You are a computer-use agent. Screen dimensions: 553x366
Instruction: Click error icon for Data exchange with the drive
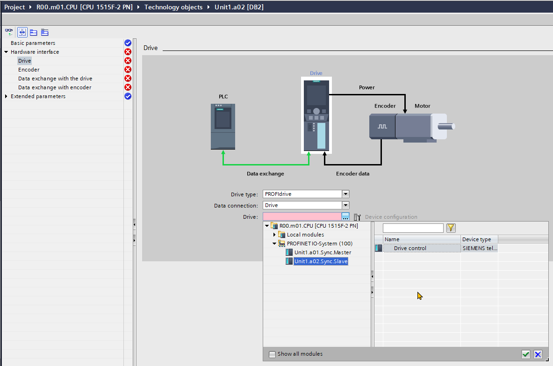pos(128,78)
